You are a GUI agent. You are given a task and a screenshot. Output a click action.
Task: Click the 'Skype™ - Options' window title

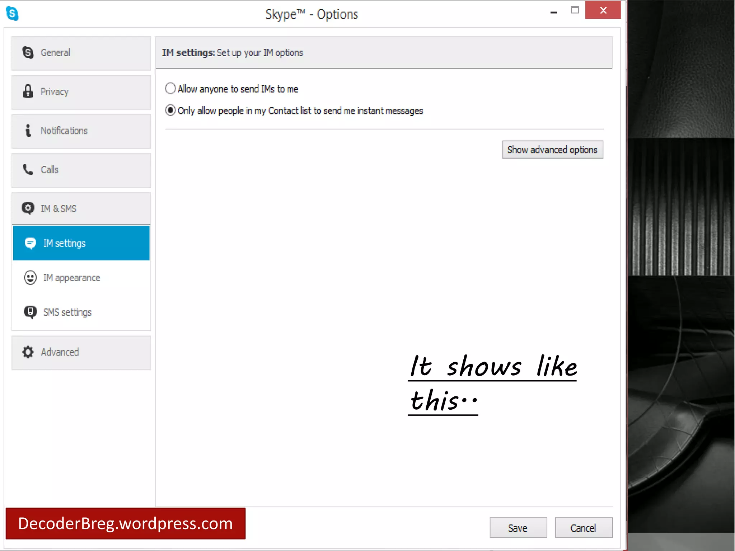(x=312, y=14)
